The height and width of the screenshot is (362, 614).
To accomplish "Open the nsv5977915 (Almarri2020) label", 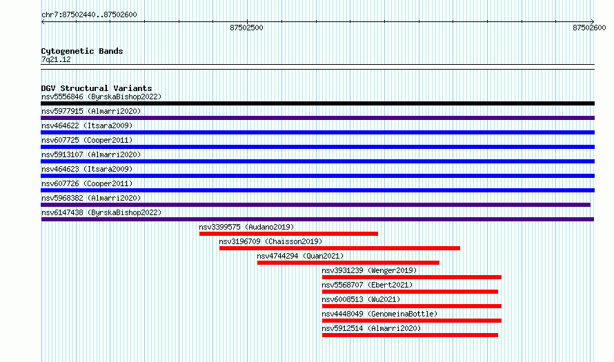I will 91,111.
